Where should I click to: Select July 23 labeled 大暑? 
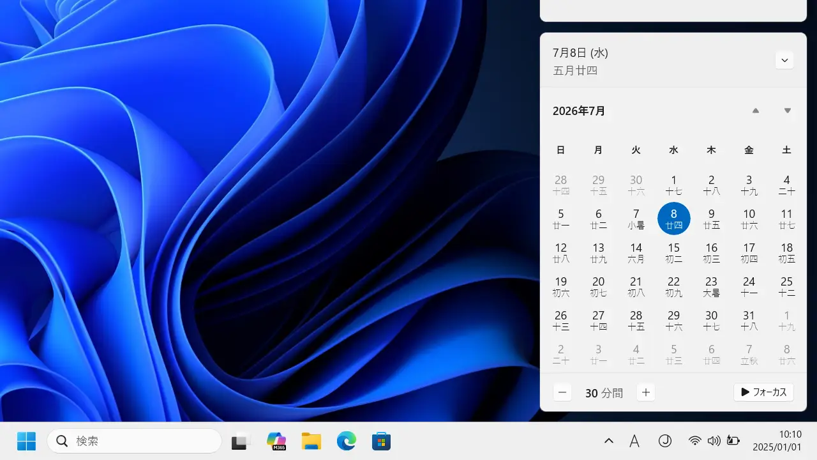click(712, 286)
